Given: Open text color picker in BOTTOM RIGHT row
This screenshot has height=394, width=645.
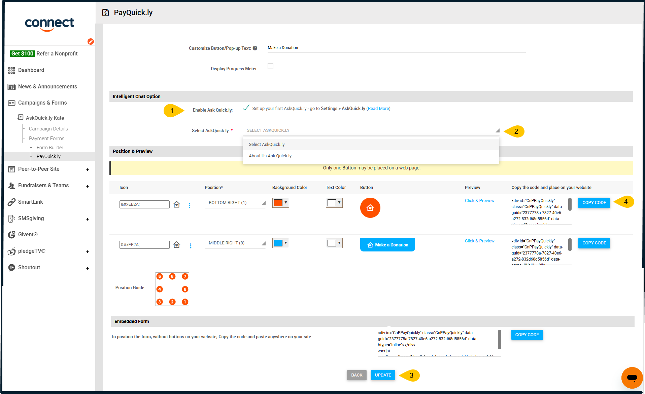Looking at the screenshot, I should coord(334,203).
